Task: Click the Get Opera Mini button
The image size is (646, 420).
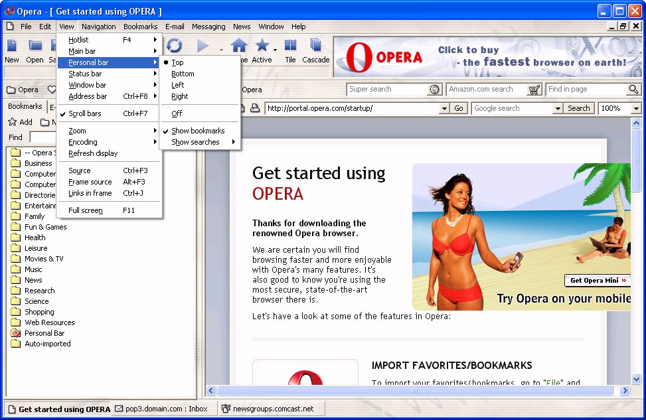Action: 598,281
